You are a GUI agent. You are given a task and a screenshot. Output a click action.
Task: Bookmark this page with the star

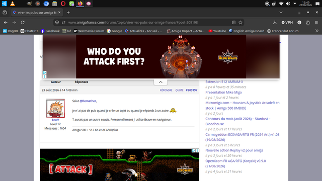[x=240, y=22]
